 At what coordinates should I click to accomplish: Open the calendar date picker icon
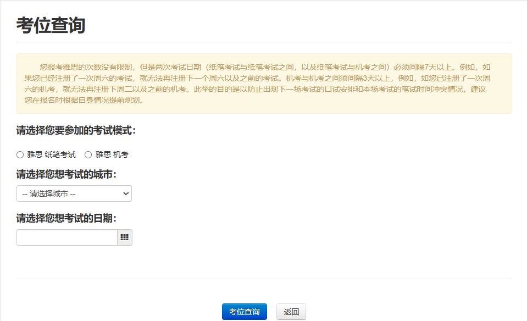(x=125, y=237)
